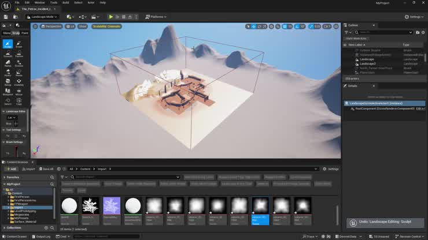Expand the Collections section

[5, 228]
